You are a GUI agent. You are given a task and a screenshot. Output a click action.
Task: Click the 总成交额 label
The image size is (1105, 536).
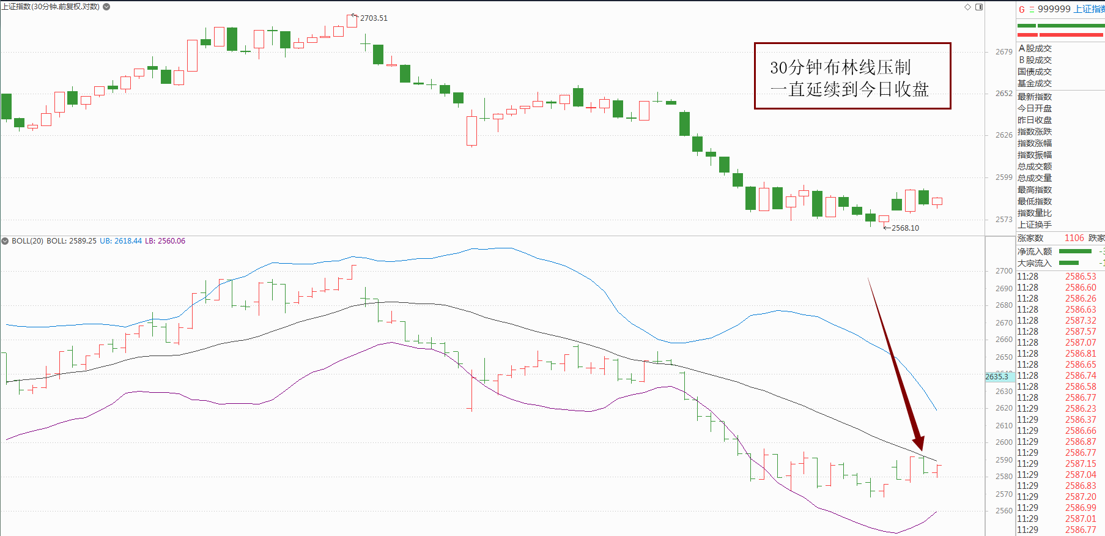pyautogui.click(x=1035, y=166)
